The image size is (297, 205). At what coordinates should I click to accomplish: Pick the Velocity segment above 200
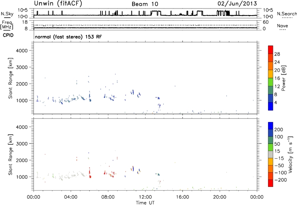click(271, 126)
